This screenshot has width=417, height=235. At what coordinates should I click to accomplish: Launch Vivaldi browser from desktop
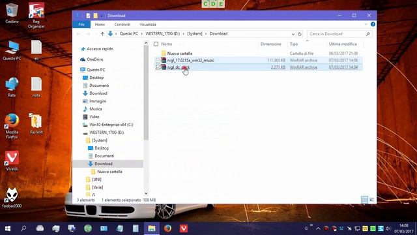click(12, 161)
